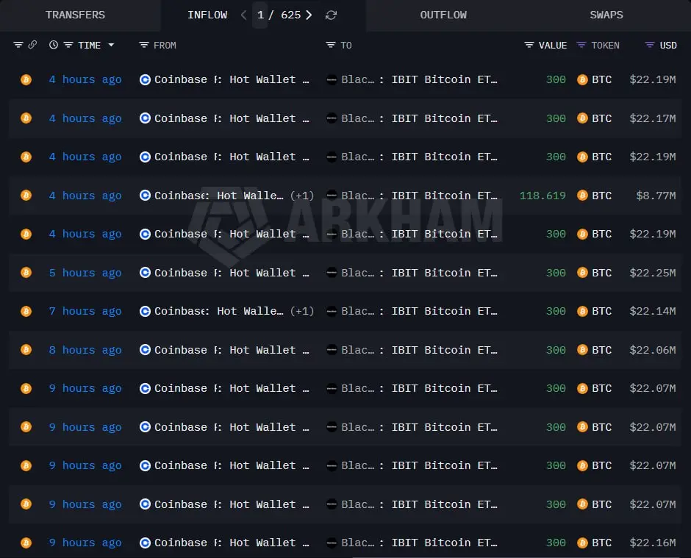Select 300 value in 8 hours ago row
The height and width of the screenshot is (558, 691).
pyautogui.click(x=556, y=350)
